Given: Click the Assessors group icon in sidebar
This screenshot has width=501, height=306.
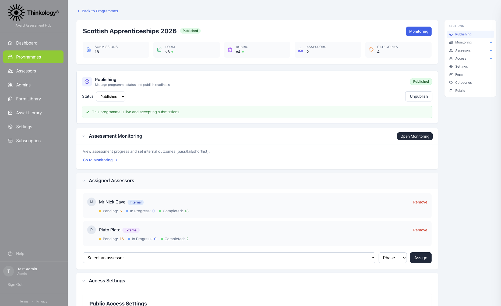Looking at the screenshot, I should point(10,71).
